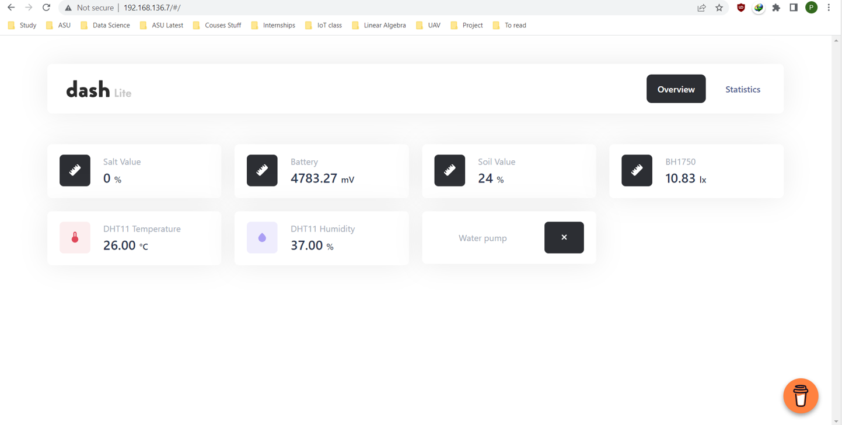Open Chrome three-dot menu
The height and width of the screenshot is (425, 842).
pyautogui.click(x=829, y=8)
